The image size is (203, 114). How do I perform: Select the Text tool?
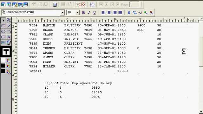9,37
